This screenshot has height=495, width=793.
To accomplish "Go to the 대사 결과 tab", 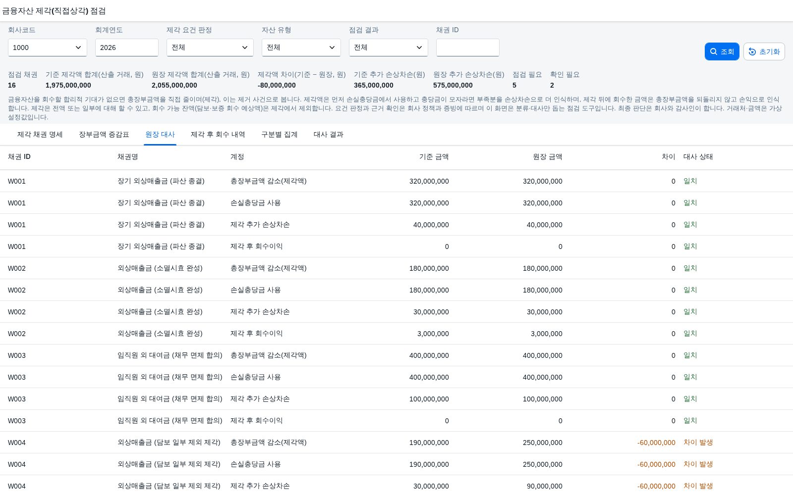I will 329,135.
